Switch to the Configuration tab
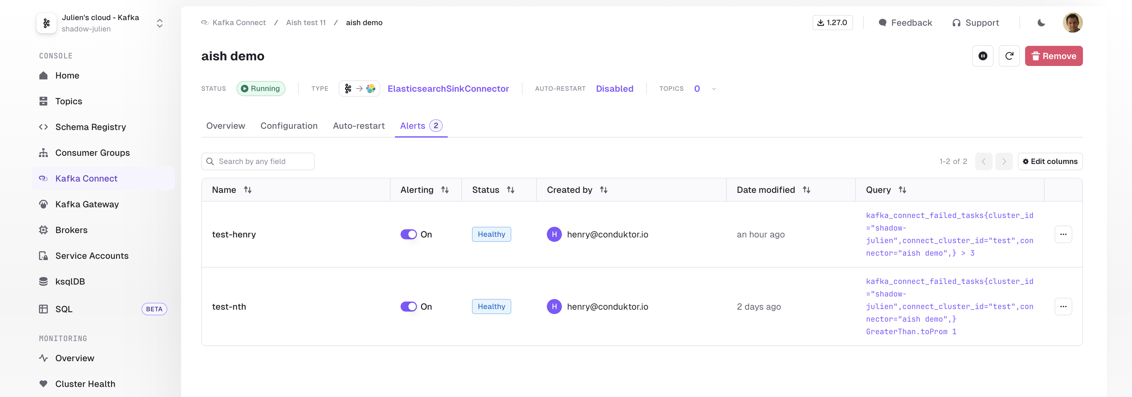Viewport: 1132px width, 397px height. click(x=289, y=126)
